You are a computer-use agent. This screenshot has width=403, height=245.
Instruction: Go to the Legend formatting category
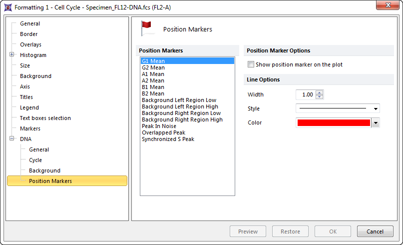point(29,107)
